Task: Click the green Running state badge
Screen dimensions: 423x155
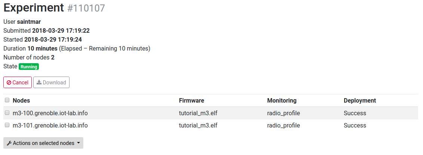Action: [x=29, y=67]
